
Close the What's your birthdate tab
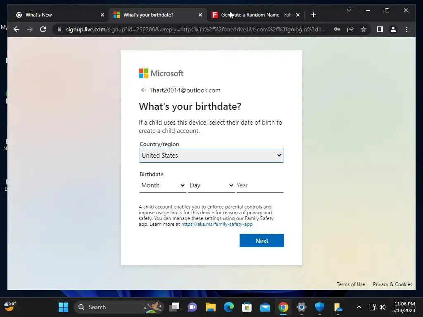(200, 15)
